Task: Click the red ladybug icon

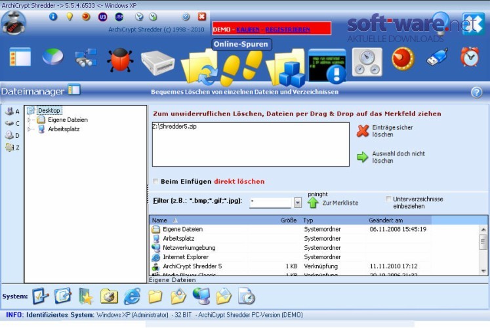Action: pyautogui.click(x=120, y=60)
